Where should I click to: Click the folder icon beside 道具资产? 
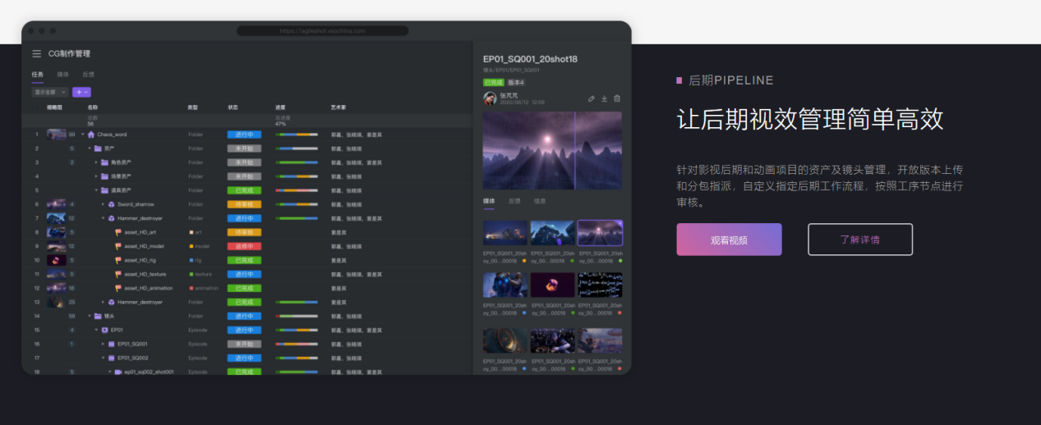tap(104, 190)
